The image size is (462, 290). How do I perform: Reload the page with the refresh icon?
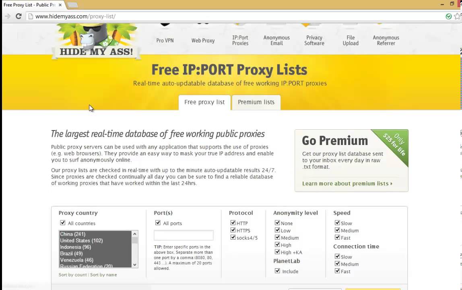click(19, 16)
